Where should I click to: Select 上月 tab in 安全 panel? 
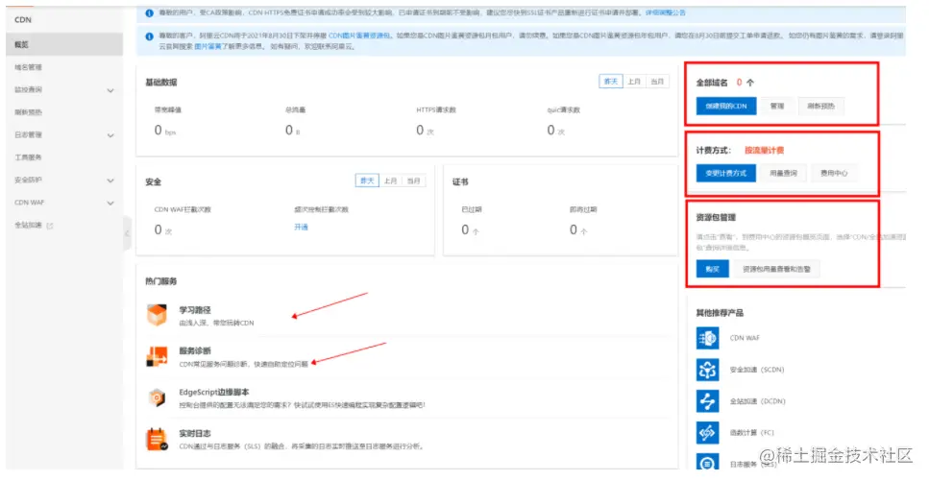click(x=390, y=180)
